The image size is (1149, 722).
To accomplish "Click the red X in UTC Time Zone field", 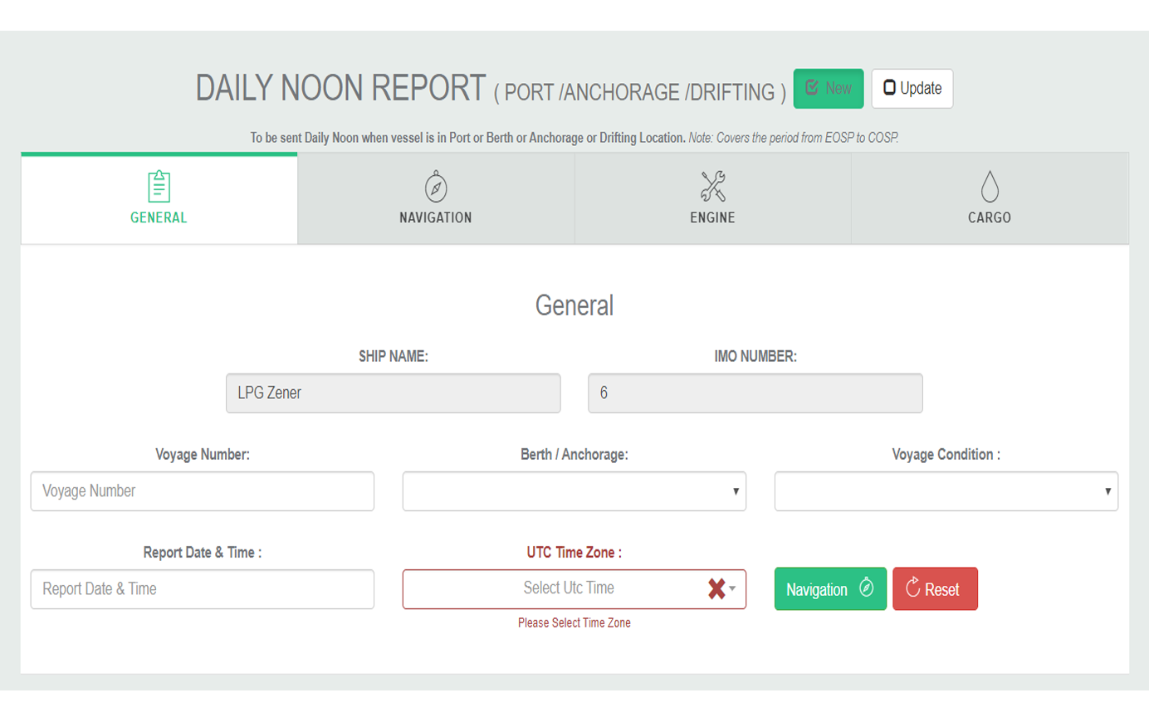I will coord(716,589).
